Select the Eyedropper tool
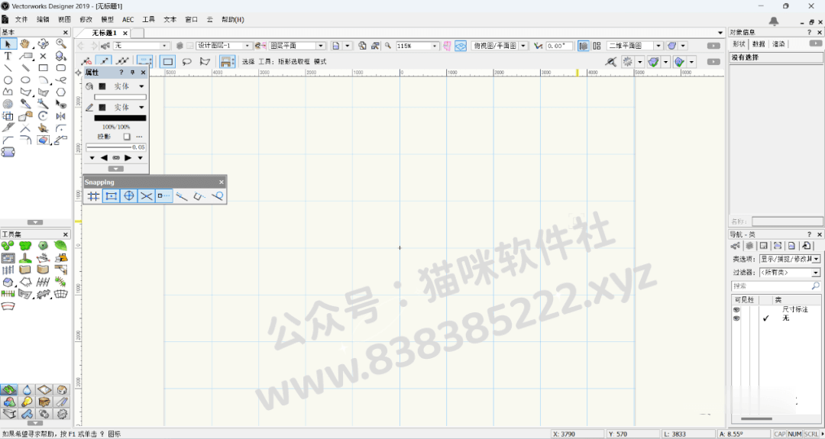Image resolution: width=825 pixels, height=439 pixels. (25, 104)
